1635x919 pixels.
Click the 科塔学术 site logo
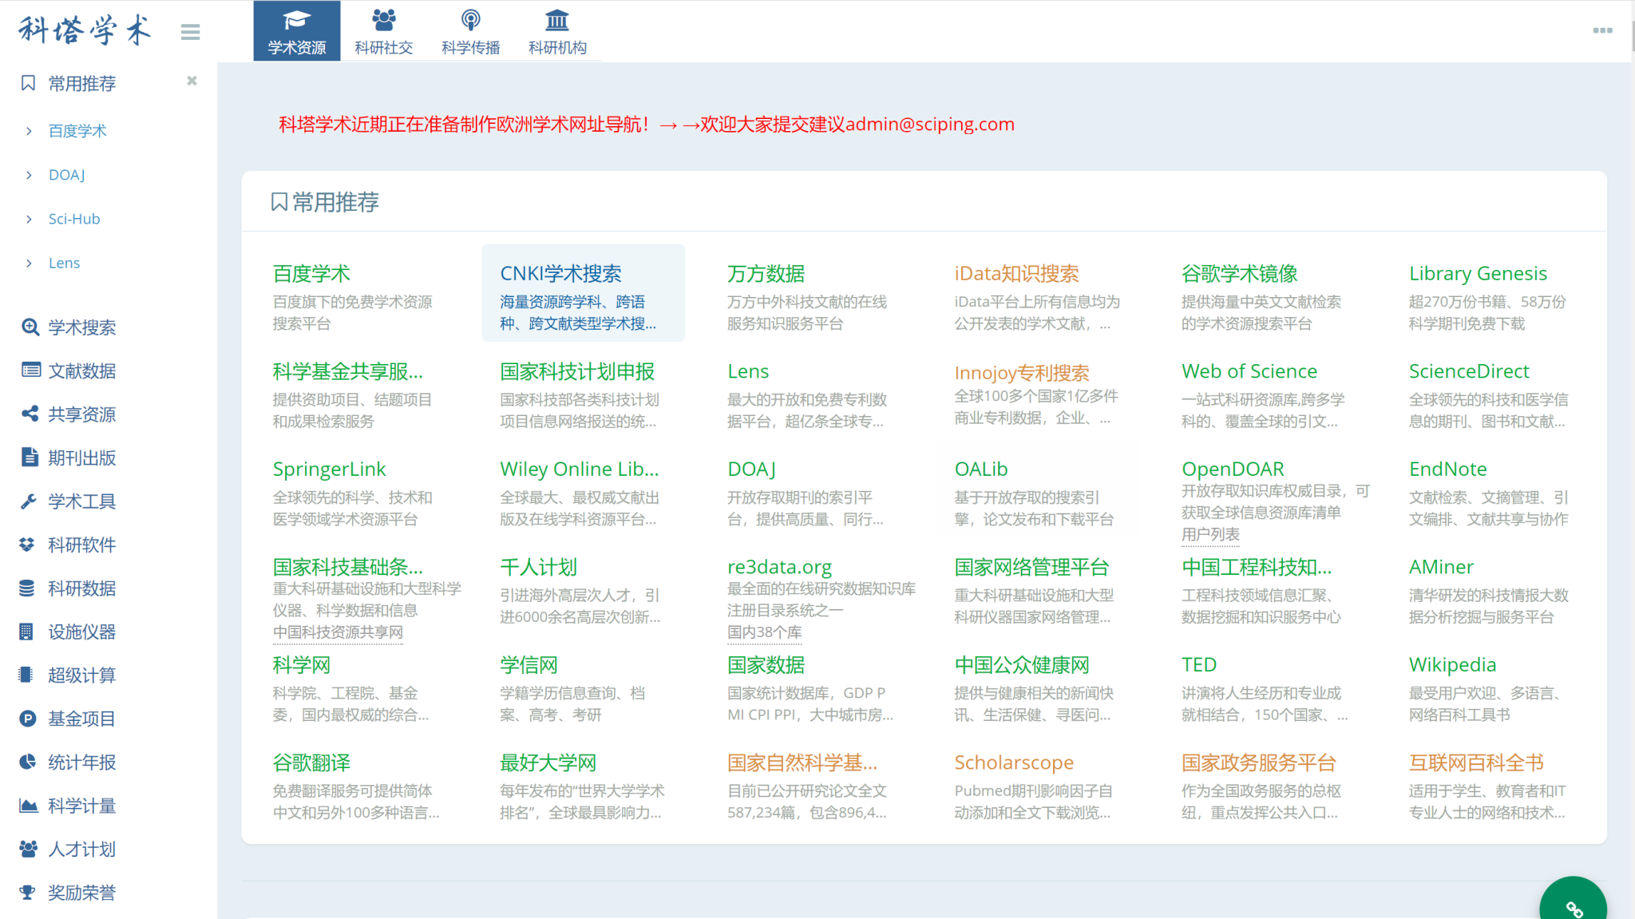coord(85,30)
